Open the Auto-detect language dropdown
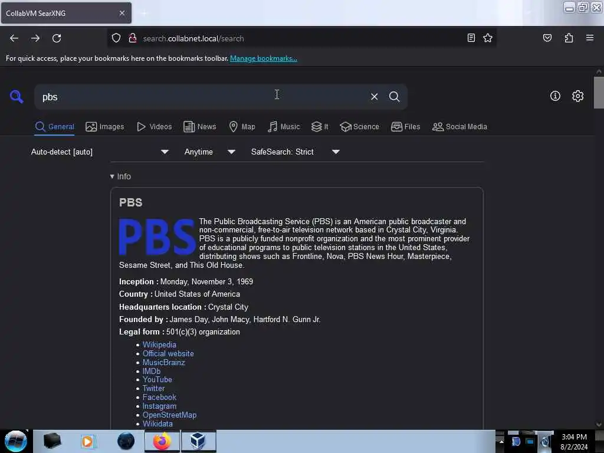The image size is (604, 453). click(x=100, y=152)
